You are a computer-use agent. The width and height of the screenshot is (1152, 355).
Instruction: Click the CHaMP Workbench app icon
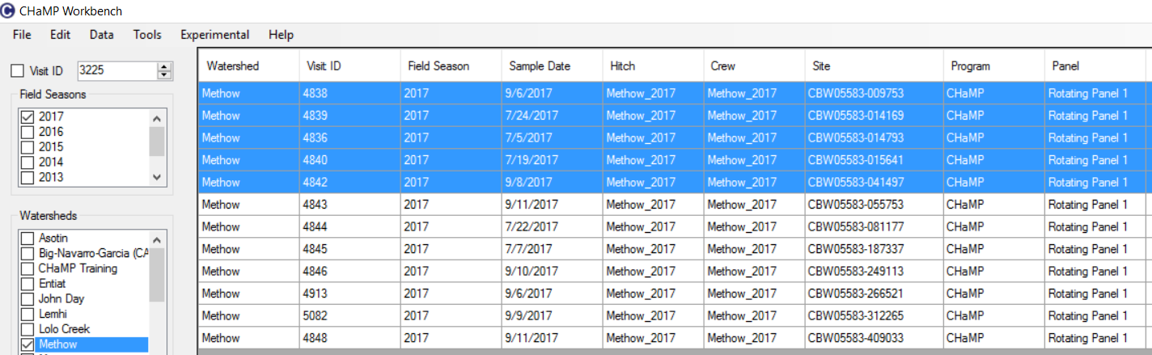8,11
